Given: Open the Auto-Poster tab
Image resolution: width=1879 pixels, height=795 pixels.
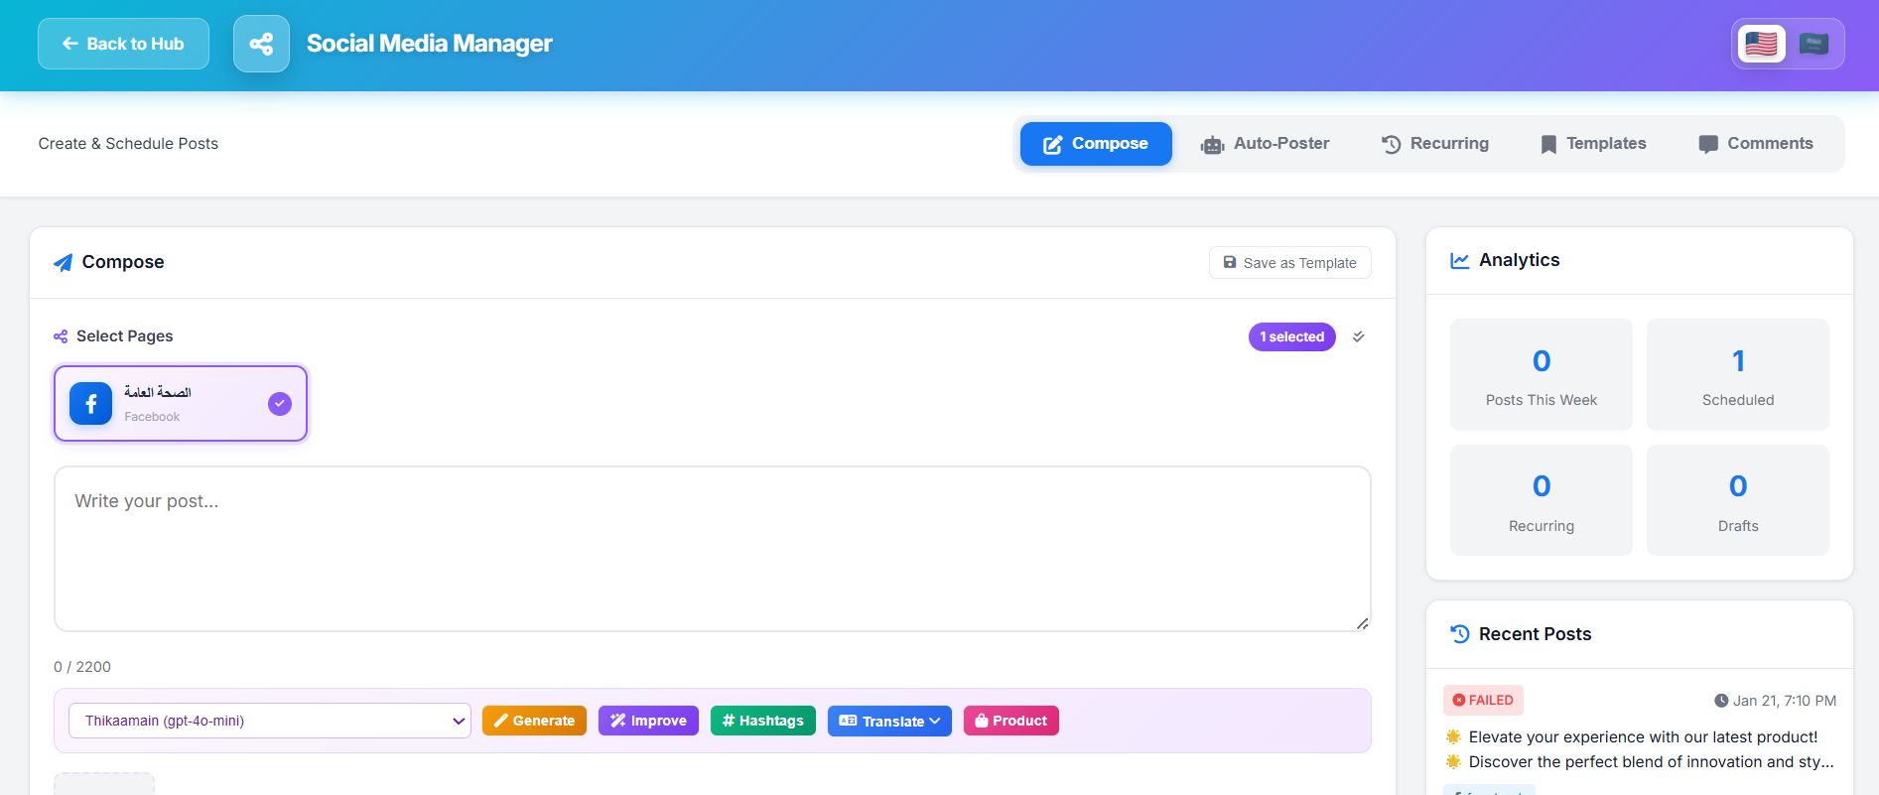Looking at the screenshot, I should click(x=1265, y=144).
